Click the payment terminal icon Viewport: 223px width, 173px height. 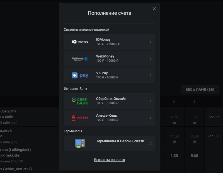(x=80, y=143)
